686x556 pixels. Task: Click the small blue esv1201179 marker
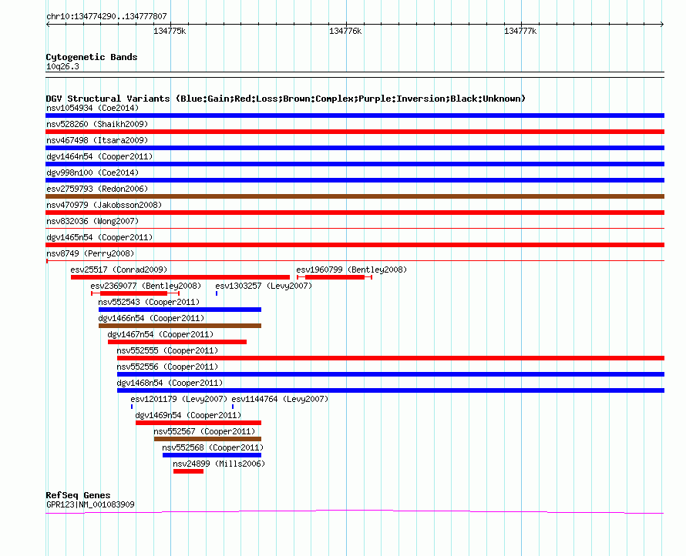[x=132, y=407]
